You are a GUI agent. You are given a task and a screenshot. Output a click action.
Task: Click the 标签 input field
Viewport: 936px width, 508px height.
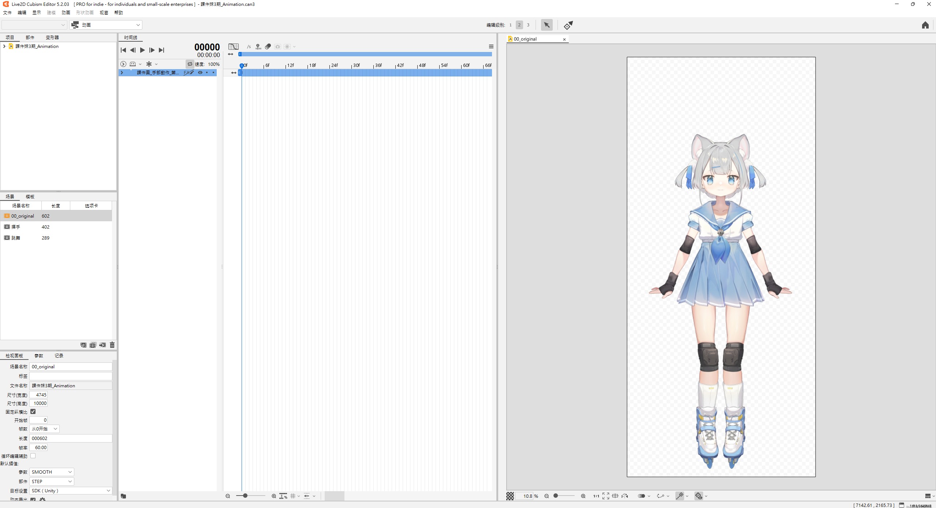71,376
